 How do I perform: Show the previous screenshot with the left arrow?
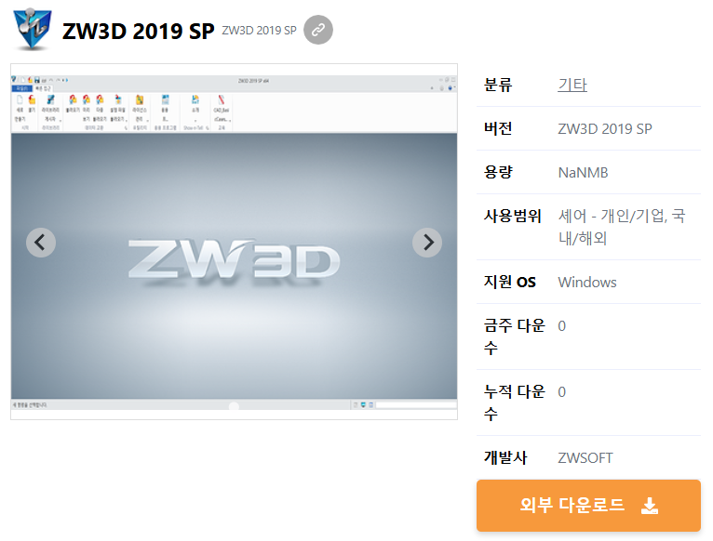(x=41, y=242)
